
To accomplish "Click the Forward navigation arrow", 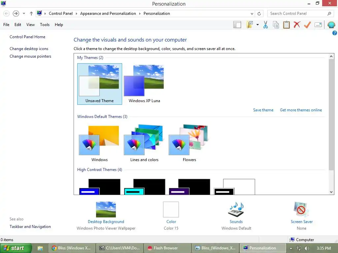I will click(x=16, y=14).
